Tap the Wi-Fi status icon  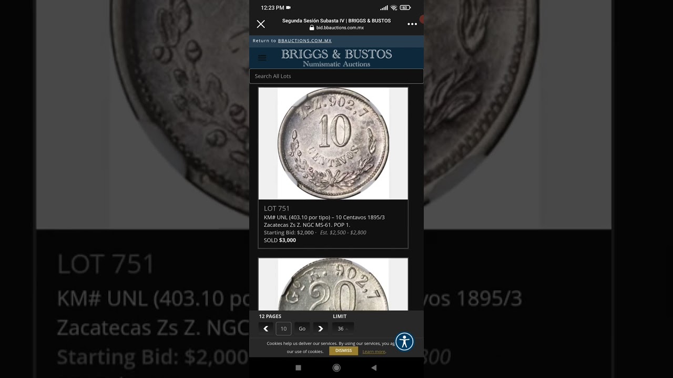coord(394,8)
